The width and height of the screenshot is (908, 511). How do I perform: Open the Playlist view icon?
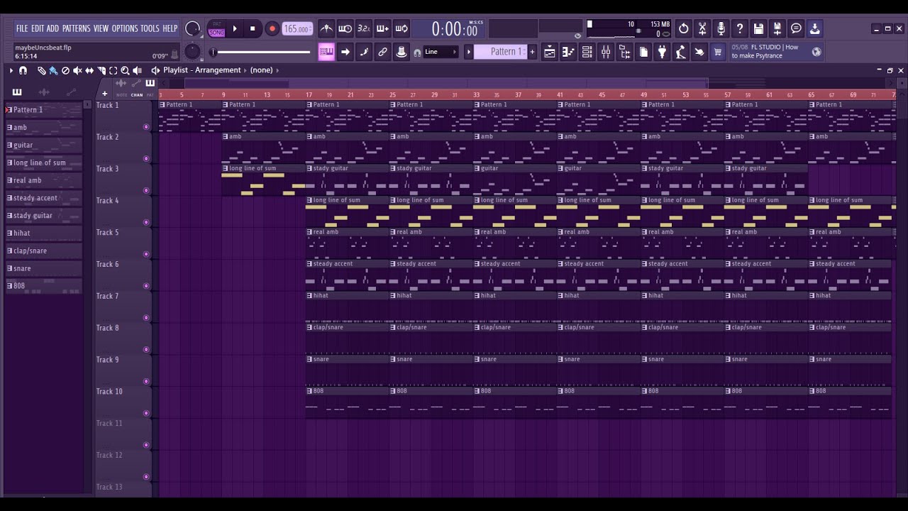(x=550, y=52)
